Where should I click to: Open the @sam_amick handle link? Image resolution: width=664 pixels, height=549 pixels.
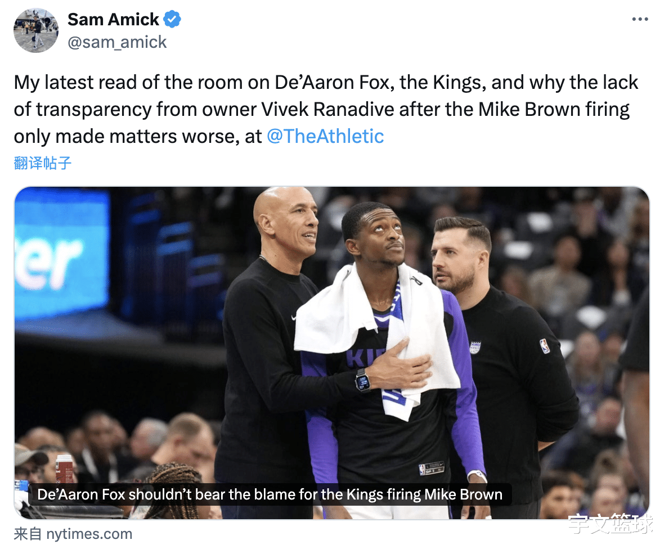pyautogui.click(x=117, y=42)
